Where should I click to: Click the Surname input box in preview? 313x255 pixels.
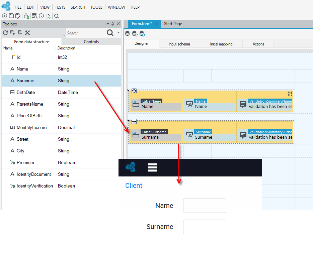[x=205, y=227]
